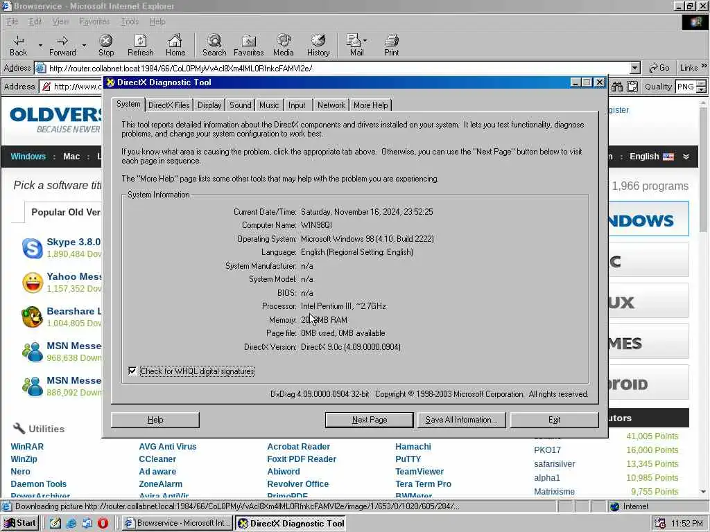The image size is (710, 532).
Task: Switch to the More Help tab
Action: pyautogui.click(x=370, y=105)
